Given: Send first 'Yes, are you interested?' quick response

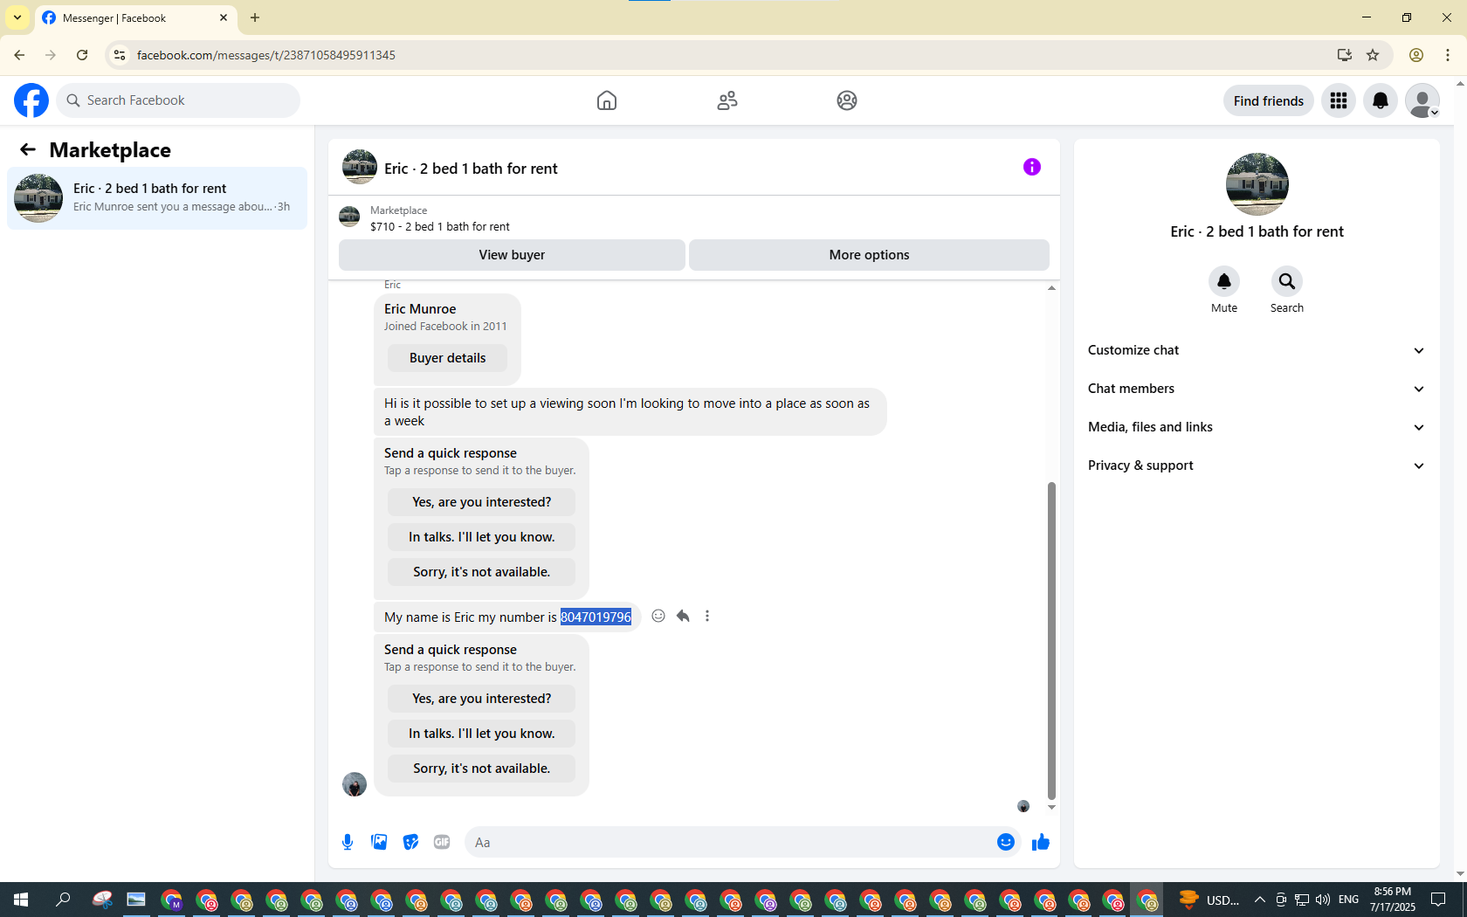Looking at the screenshot, I should tap(481, 502).
